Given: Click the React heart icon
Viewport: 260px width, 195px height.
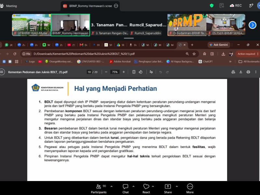Looking at the screenshot, I should pyautogui.click(x=146, y=187).
